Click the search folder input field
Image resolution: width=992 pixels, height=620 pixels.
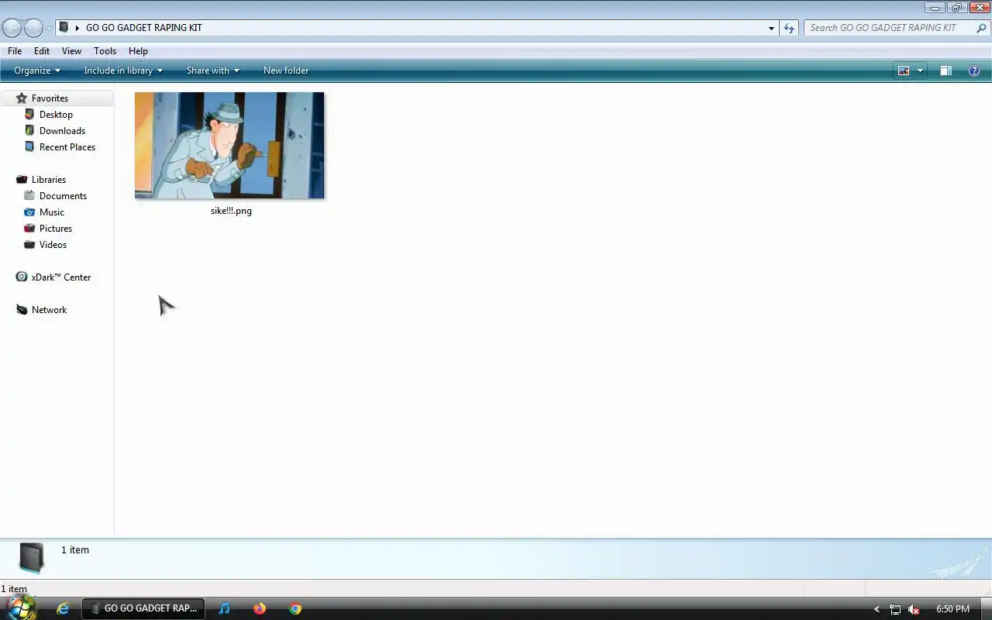tap(889, 28)
